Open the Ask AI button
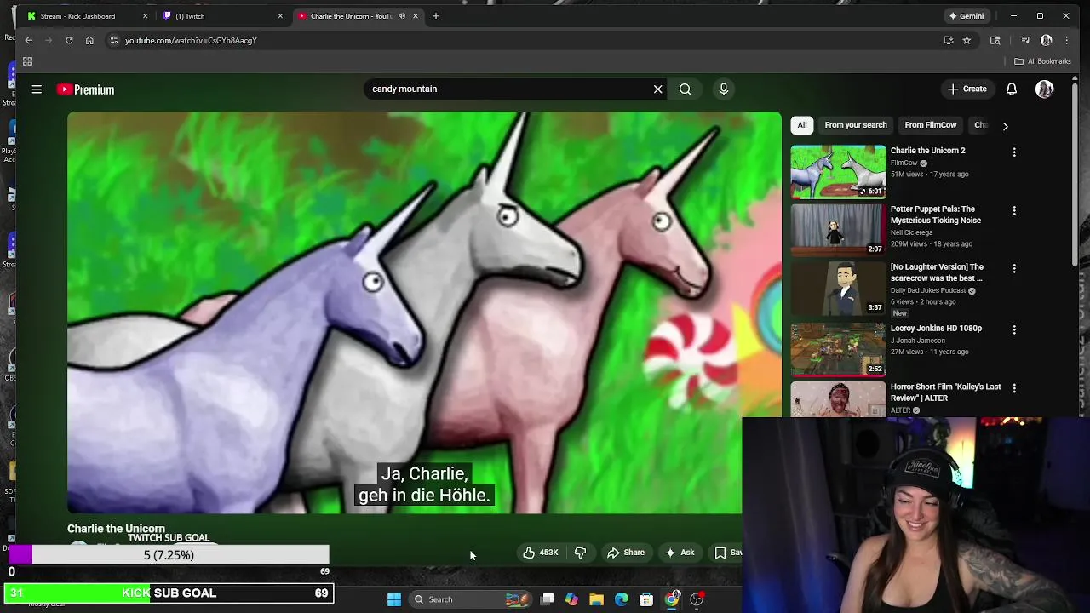 (680, 553)
